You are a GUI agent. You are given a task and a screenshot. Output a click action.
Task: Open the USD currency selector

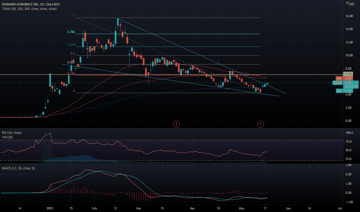click(x=352, y=4)
